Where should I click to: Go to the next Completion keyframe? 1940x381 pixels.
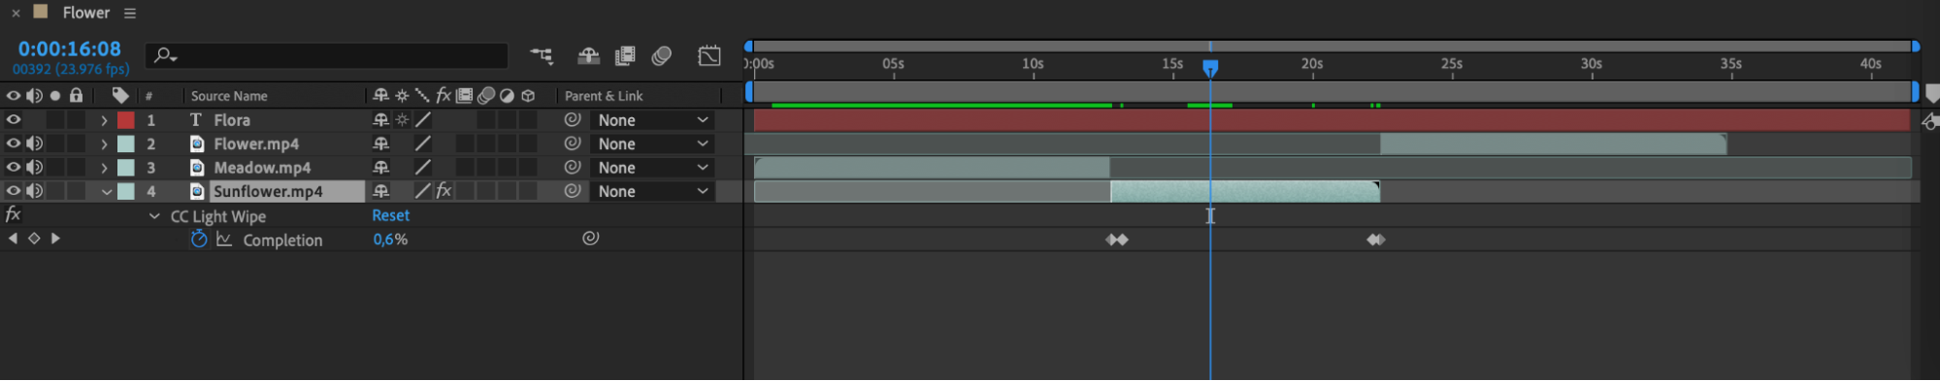point(55,238)
